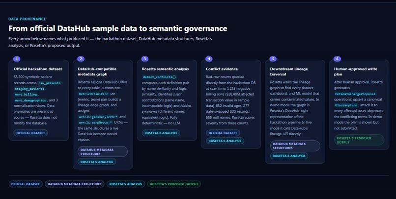Image resolution: width=396 pixels, height=199 pixels.
Task: Click the text 55,500 synthetic patient
Action: (33, 77)
